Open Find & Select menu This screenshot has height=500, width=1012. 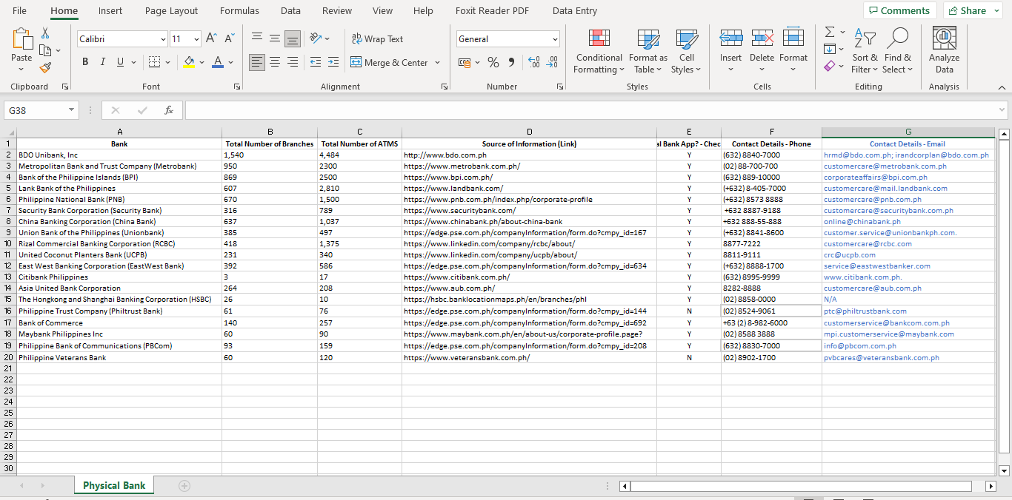[x=898, y=51]
